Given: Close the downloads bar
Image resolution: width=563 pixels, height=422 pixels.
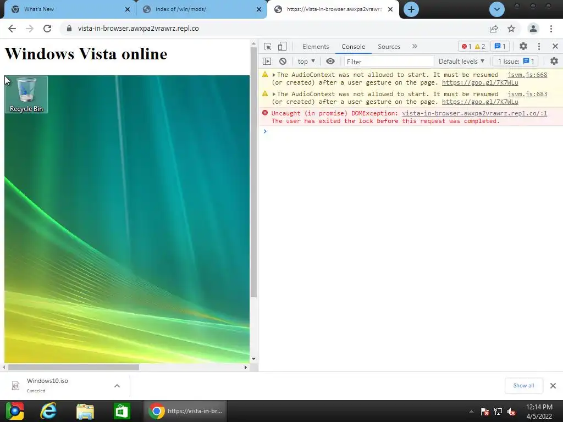Looking at the screenshot, I should pyautogui.click(x=553, y=385).
